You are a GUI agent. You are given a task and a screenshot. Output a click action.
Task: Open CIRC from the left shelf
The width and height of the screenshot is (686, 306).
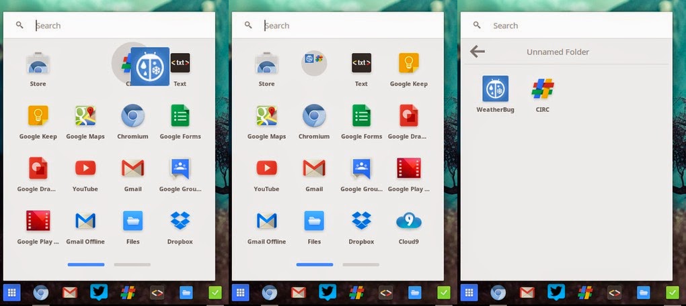tap(128, 293)
